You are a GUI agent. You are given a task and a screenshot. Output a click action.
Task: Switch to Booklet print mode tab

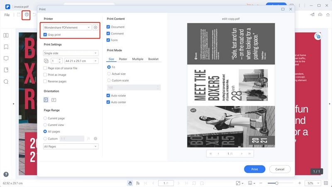[153, 59]
